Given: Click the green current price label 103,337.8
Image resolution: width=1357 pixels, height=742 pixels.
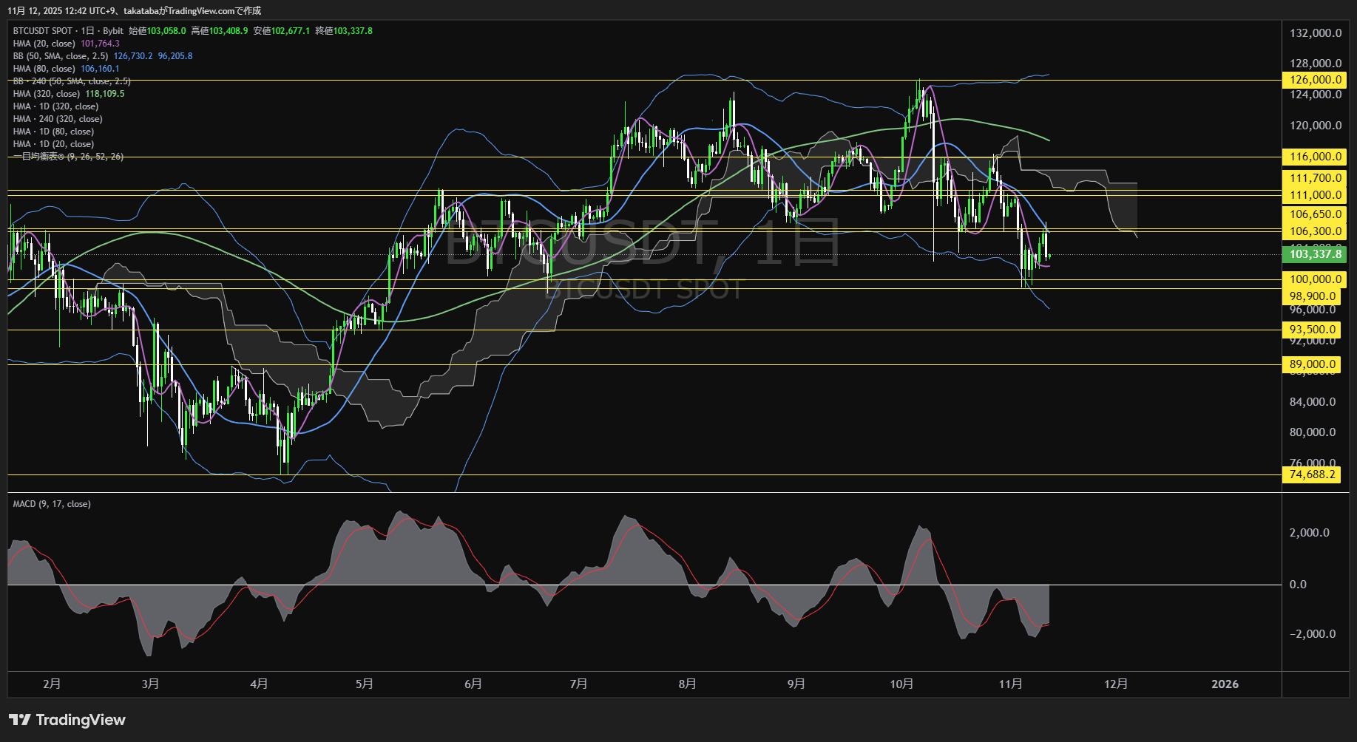Looking at the screenshot, I should click(1315, 254).
